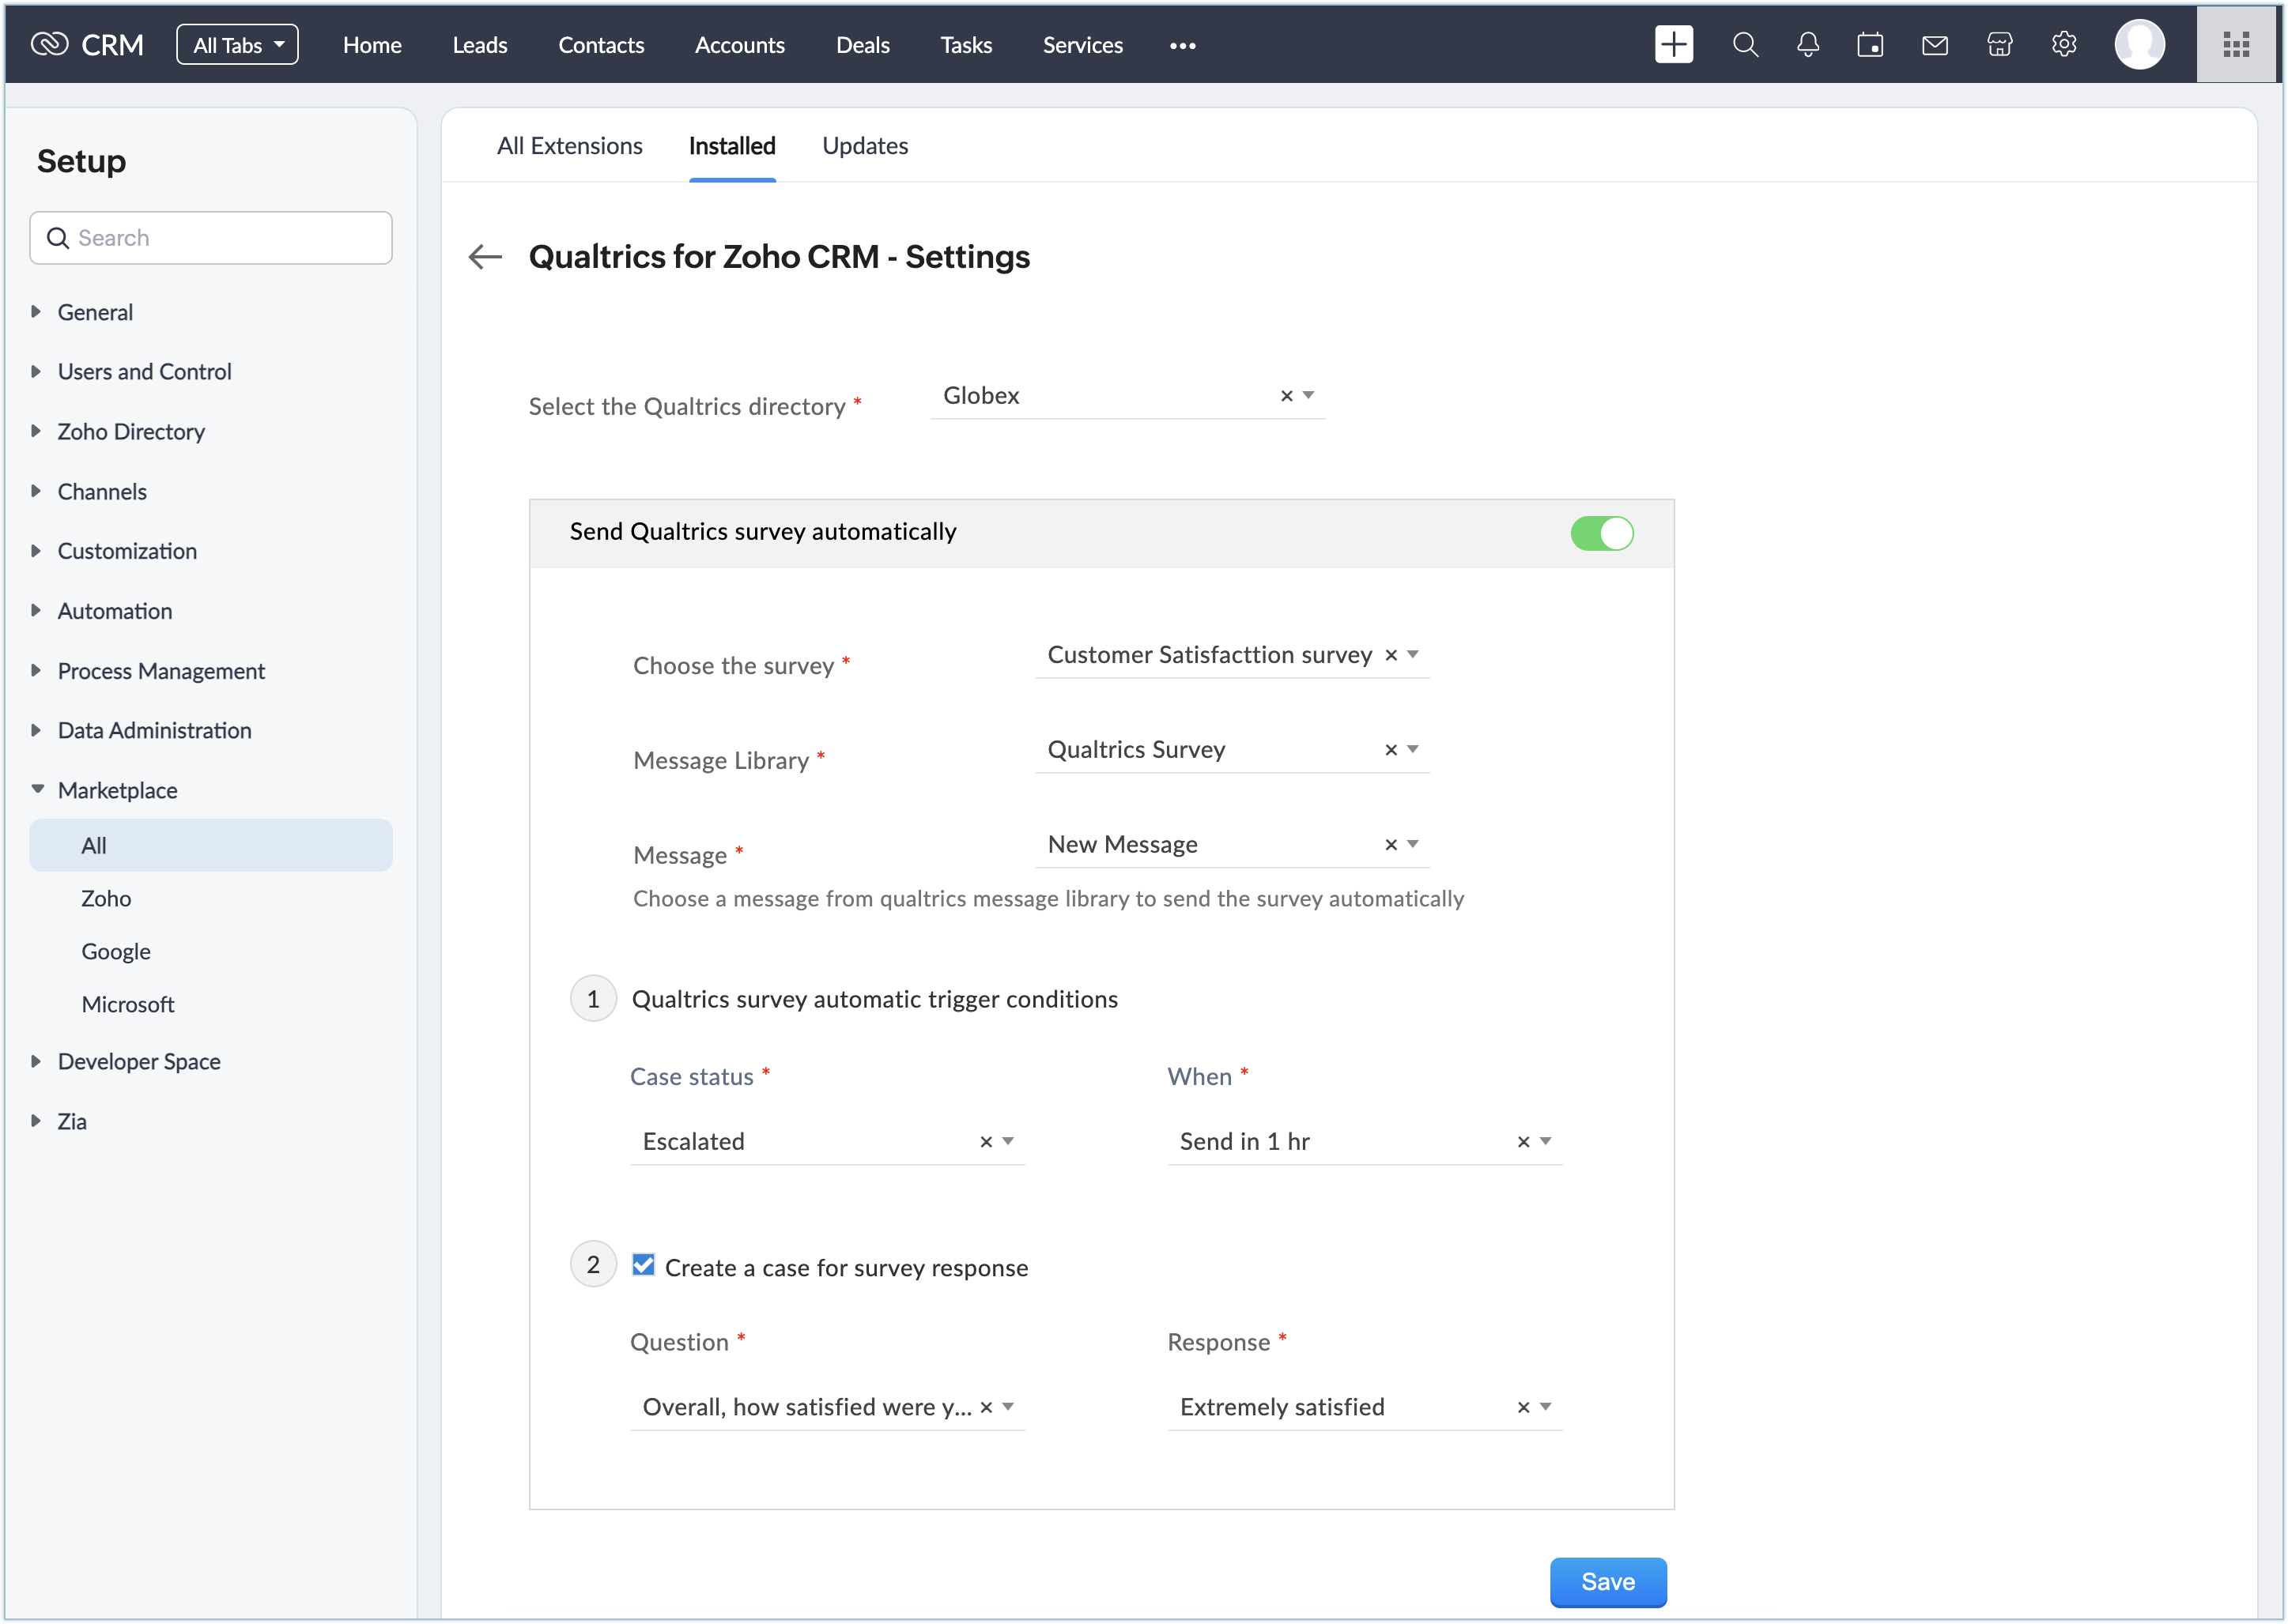Screen dimensions: 2288x1624
Task: Open the marketplace store icon
Action: click(1999, 45)
